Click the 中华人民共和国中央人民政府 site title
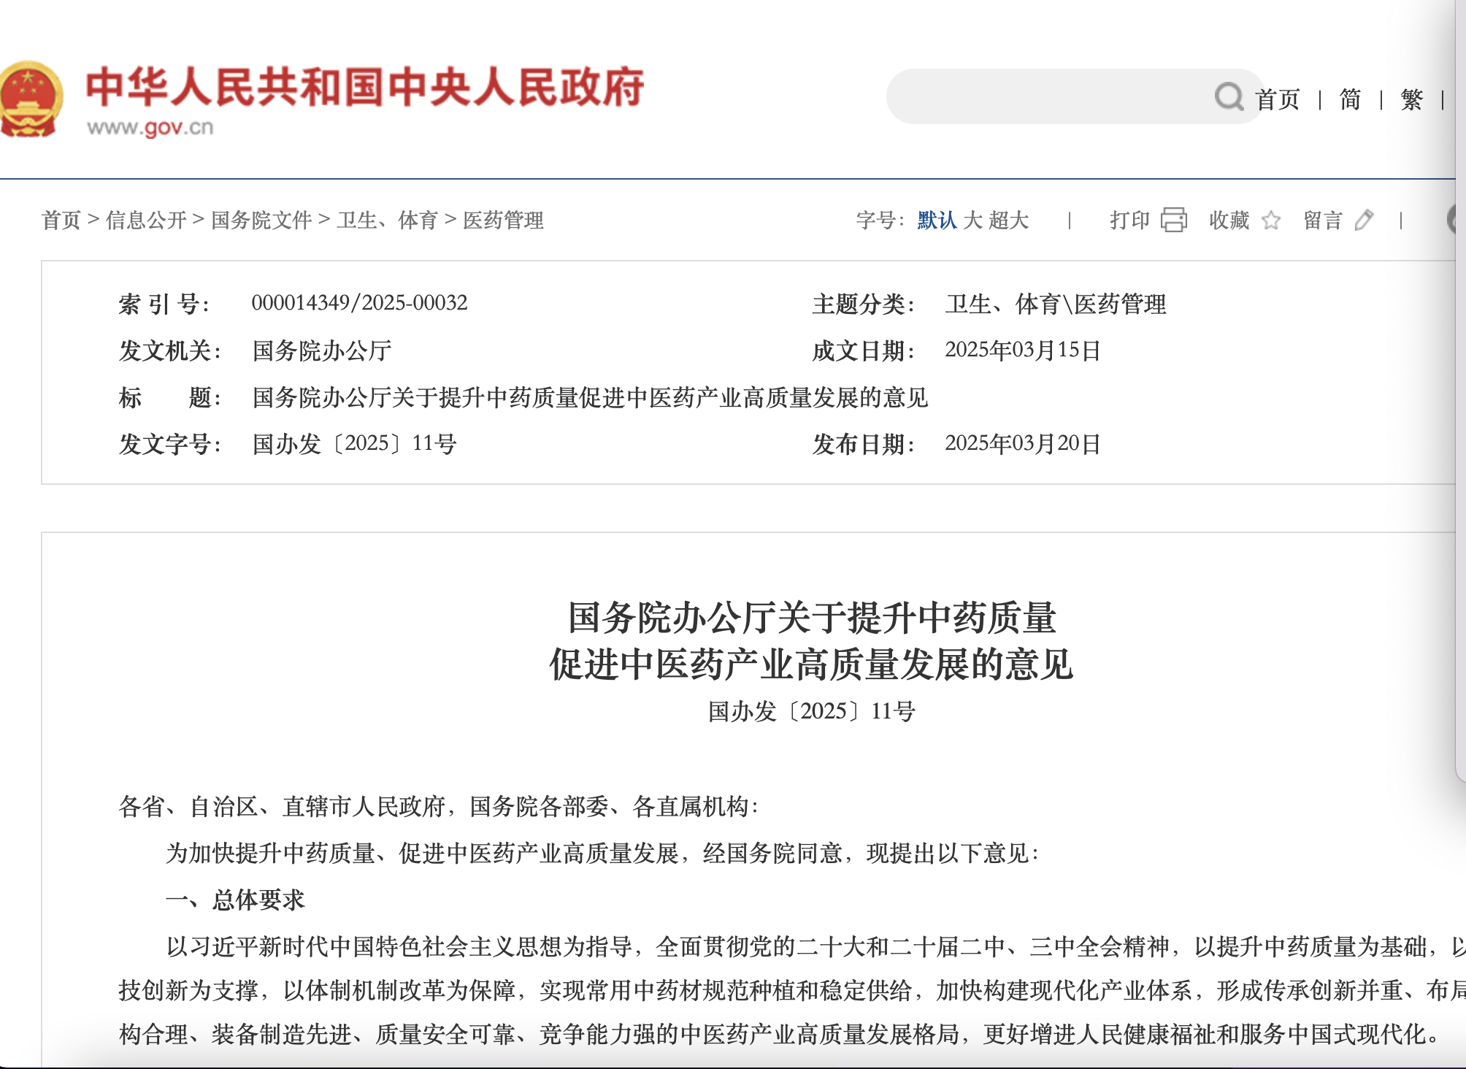The height and width of the screenshot is (1069, 1466). coord(365,87)
